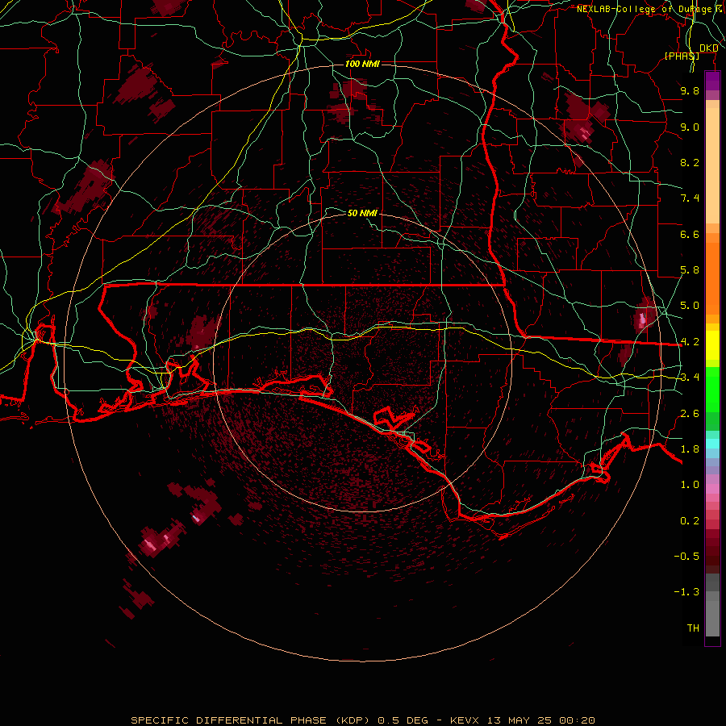Click the 4.2 value on the color scale
The image size is (726, 726).
pos(690,342)
